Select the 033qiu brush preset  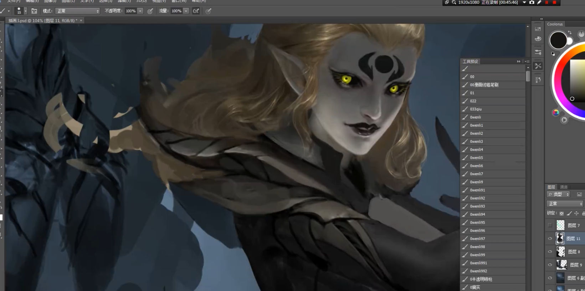[x=493, y=109]
